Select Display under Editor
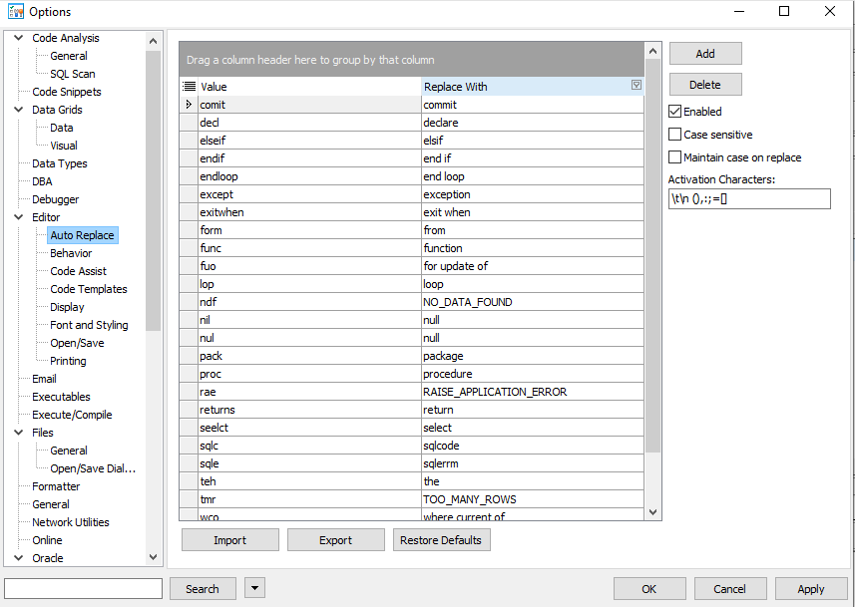The width and height of the screenshot is (855, 607). tap(67, 307)
